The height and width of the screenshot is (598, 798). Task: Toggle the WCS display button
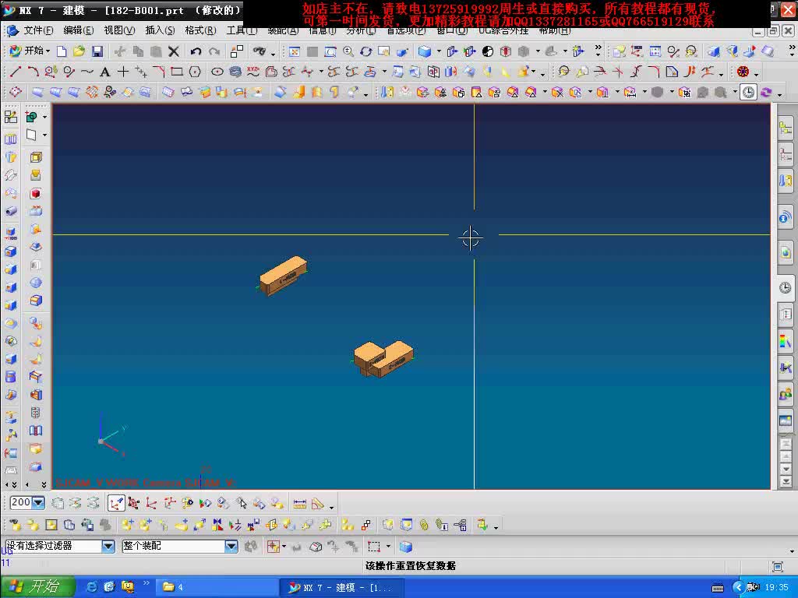pos(116,504)
